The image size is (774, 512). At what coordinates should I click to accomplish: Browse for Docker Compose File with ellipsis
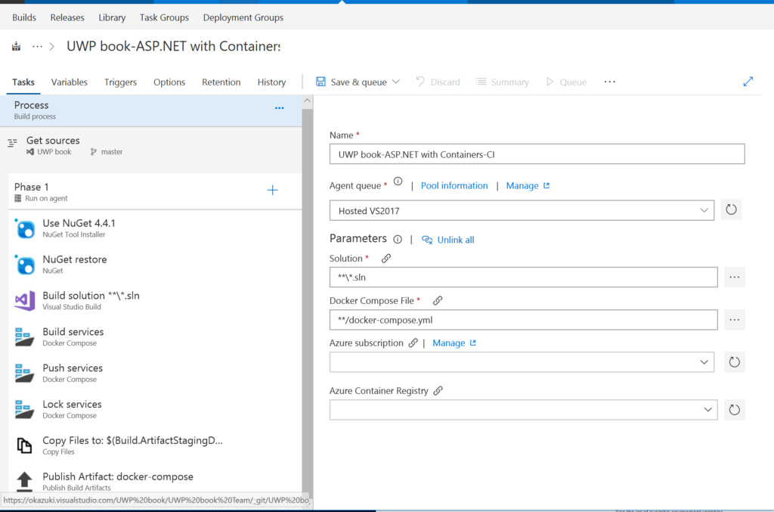734,320
